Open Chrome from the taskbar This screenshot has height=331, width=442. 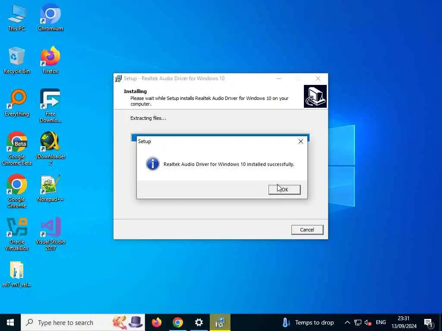(178, 322)
